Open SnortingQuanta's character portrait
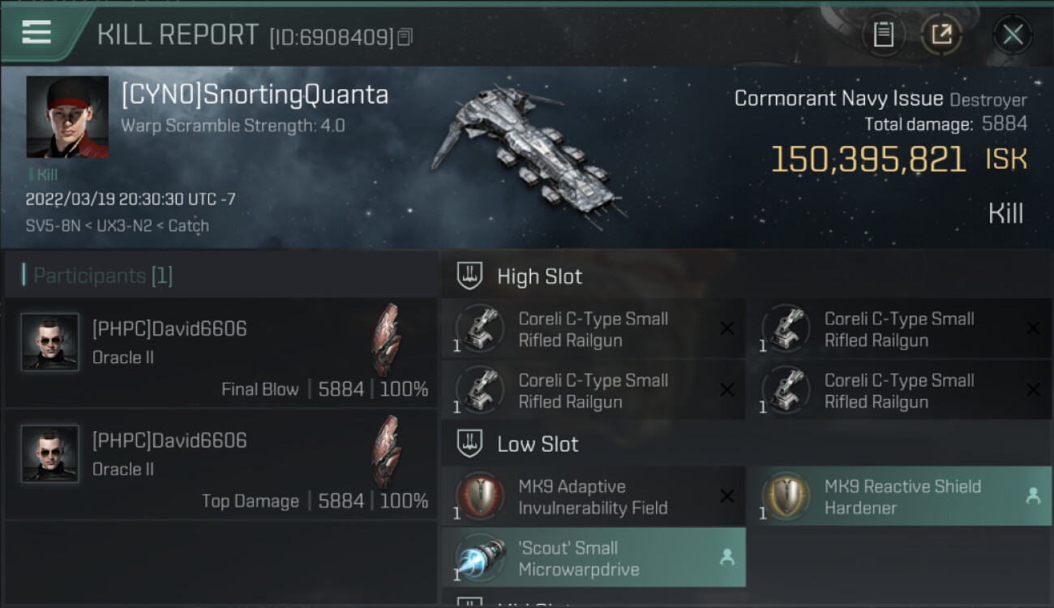 (x=67, y=118)
